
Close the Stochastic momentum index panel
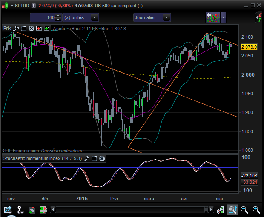click(102, 158)
